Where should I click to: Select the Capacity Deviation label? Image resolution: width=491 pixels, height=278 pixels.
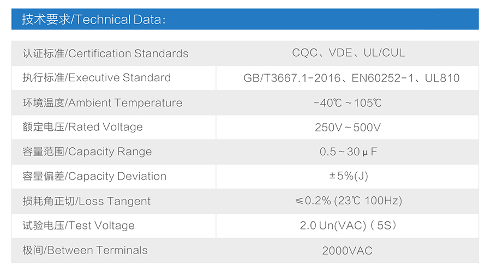coord(94,177)
